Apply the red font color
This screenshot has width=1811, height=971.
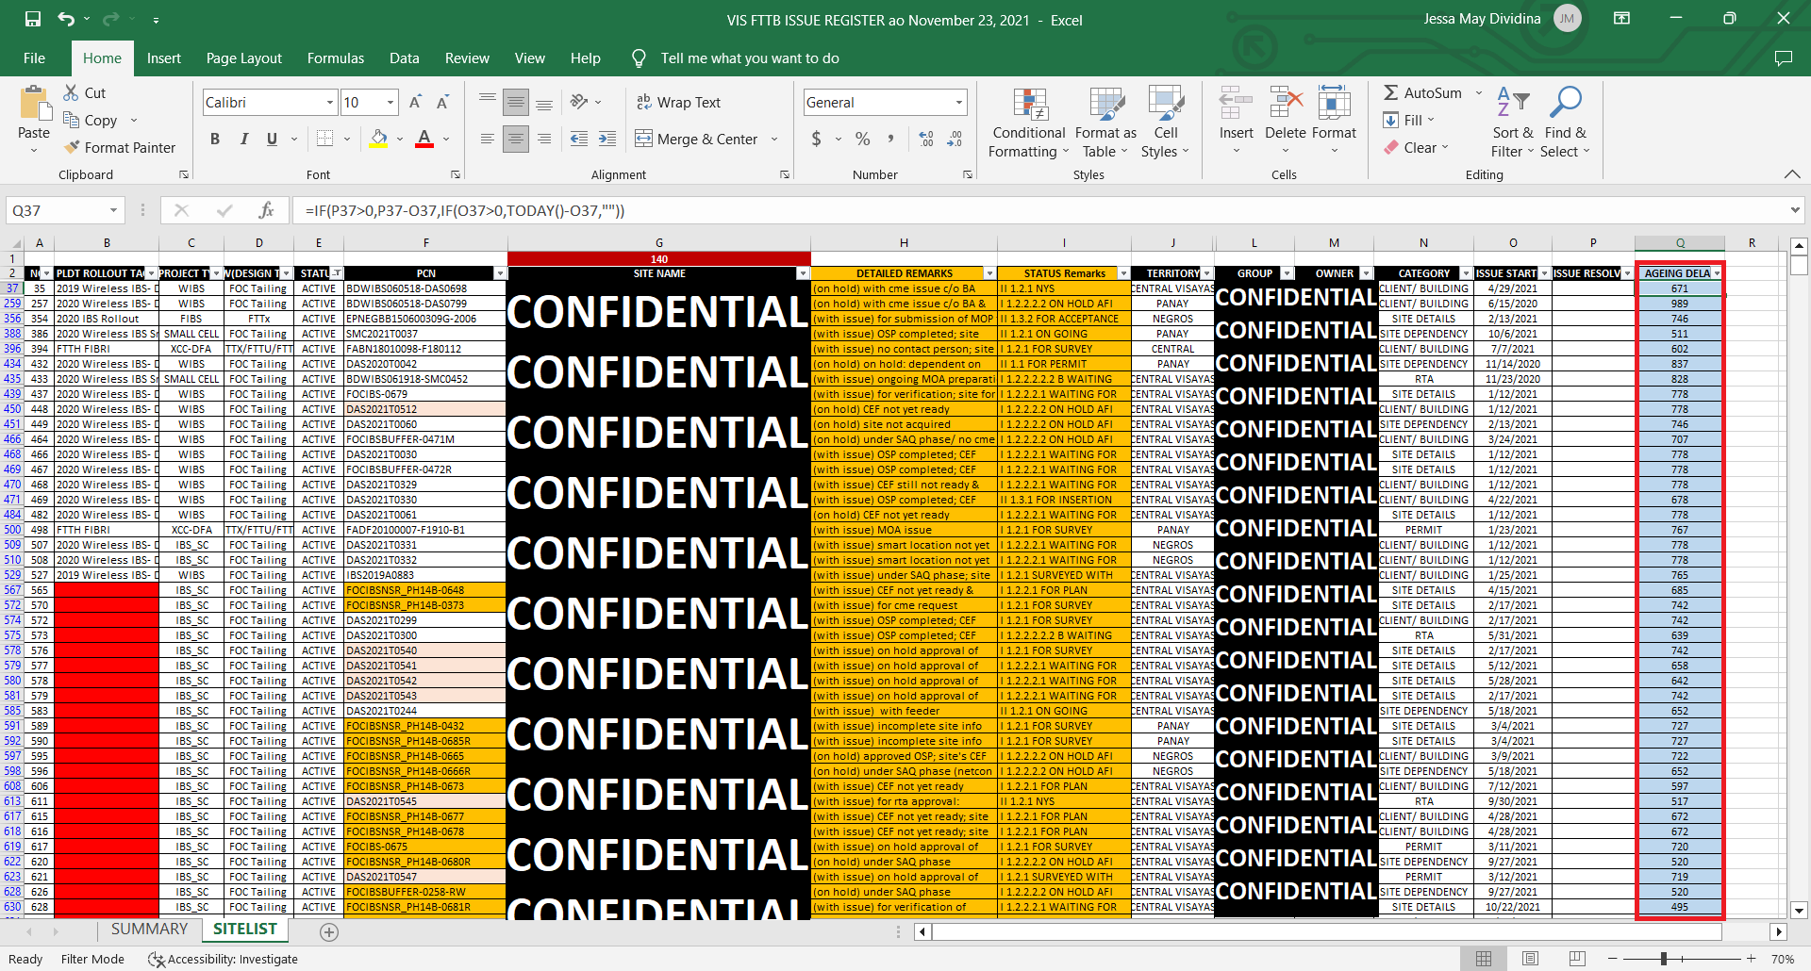click(424, 139)
